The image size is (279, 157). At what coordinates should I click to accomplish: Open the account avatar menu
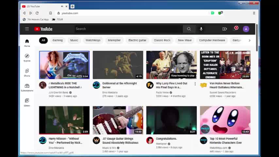click(246, 29)
